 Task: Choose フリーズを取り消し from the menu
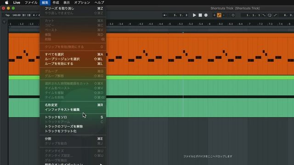pos(73,8)
